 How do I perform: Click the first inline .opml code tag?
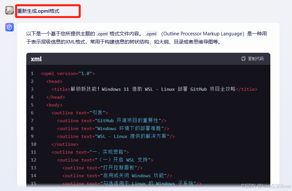[x=102, y=34]
